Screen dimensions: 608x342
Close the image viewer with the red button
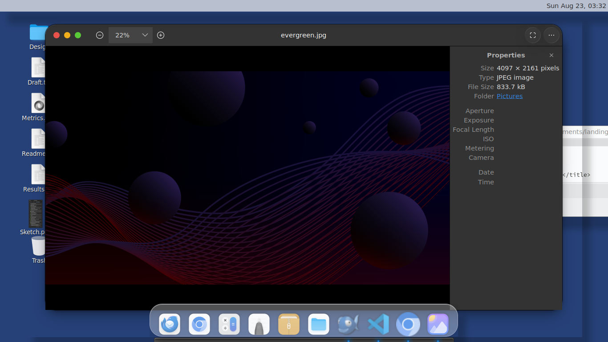click(57, 35)
